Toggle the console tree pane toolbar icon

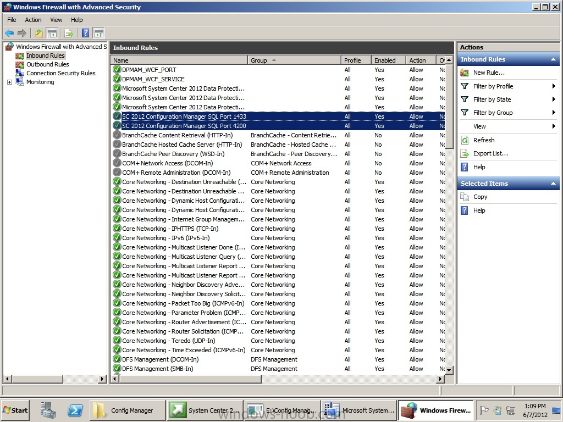[x=52, y=34]
